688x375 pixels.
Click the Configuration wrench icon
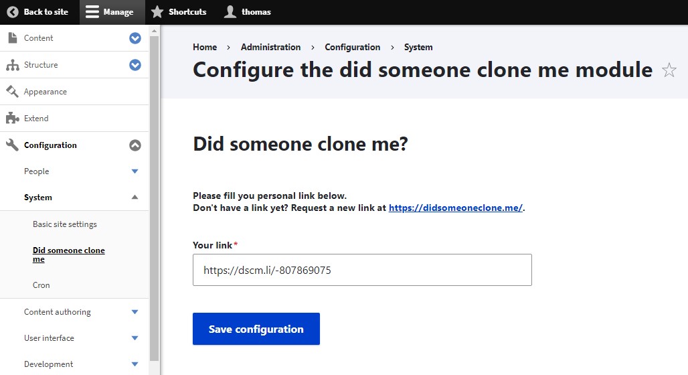(x=12, y=145)
